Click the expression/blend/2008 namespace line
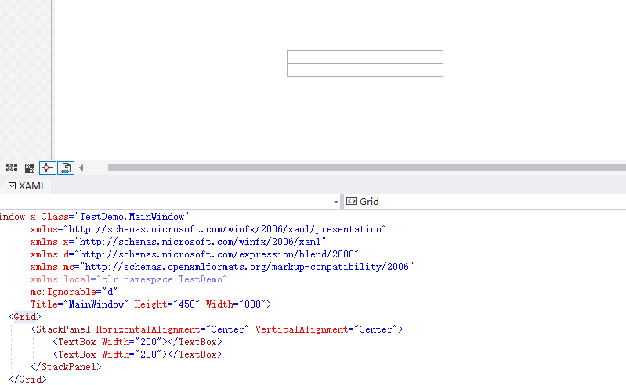This screenshot has width=626, height=385. pyautogui.click(x=194, y=254)
